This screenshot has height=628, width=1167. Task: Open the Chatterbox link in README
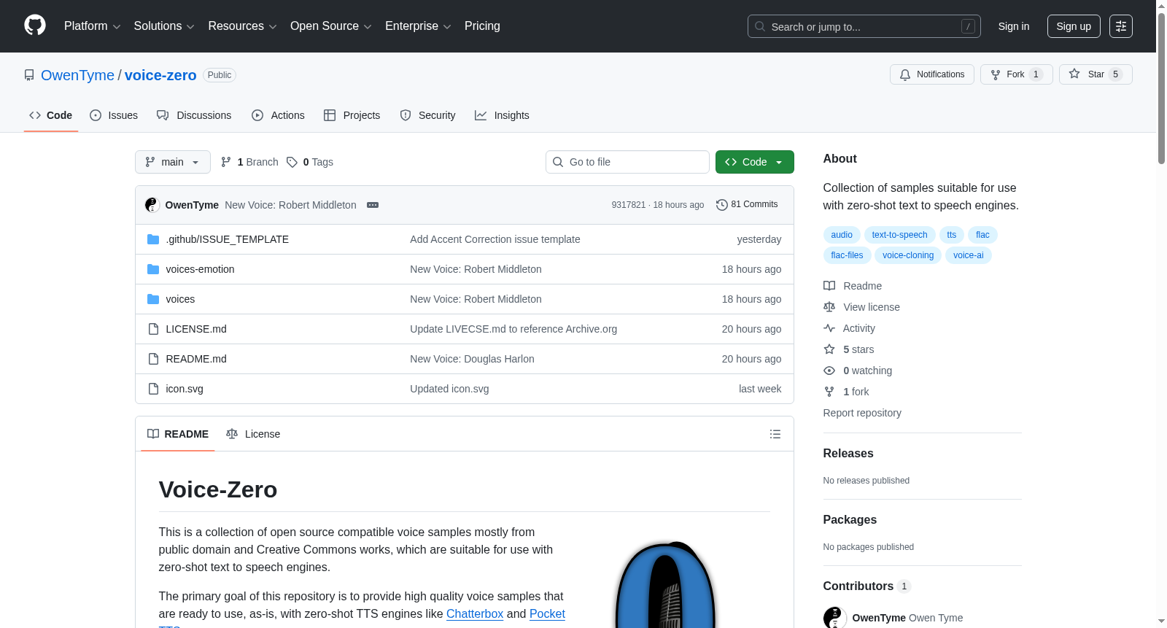pos(475,614)
